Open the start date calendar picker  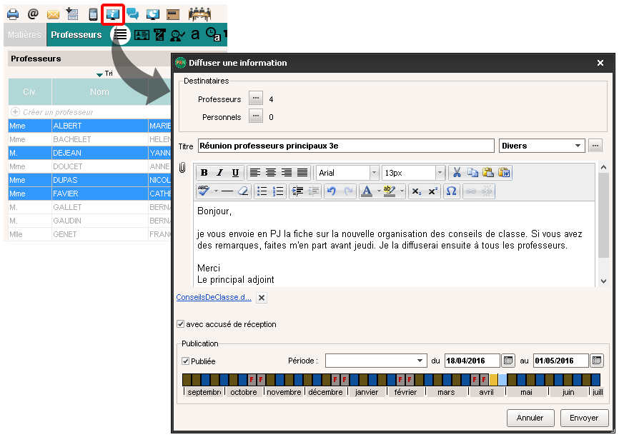point(508,361)
